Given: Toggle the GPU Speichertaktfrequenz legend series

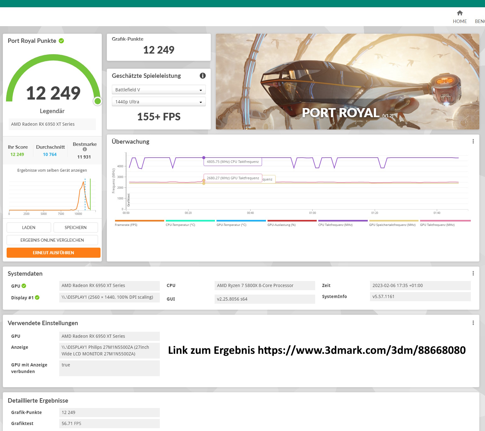Looking at the screenshot, I should (394, 223).
